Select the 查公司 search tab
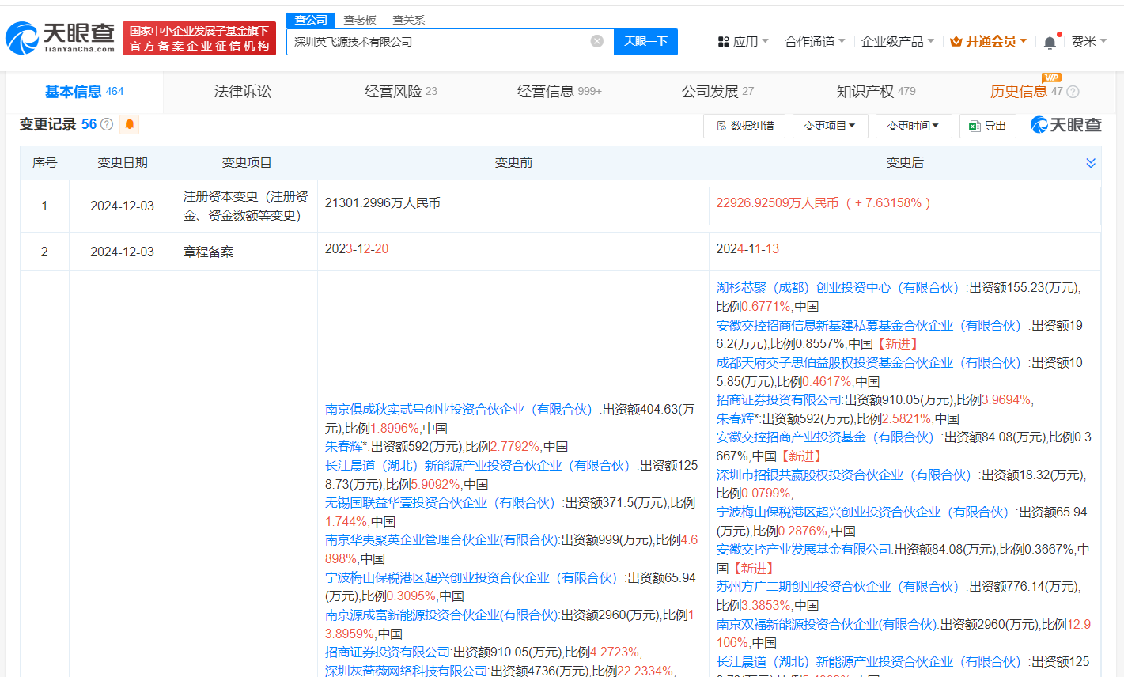Image resolution: width=1124 pixels, height=677 pixels. 311,20
